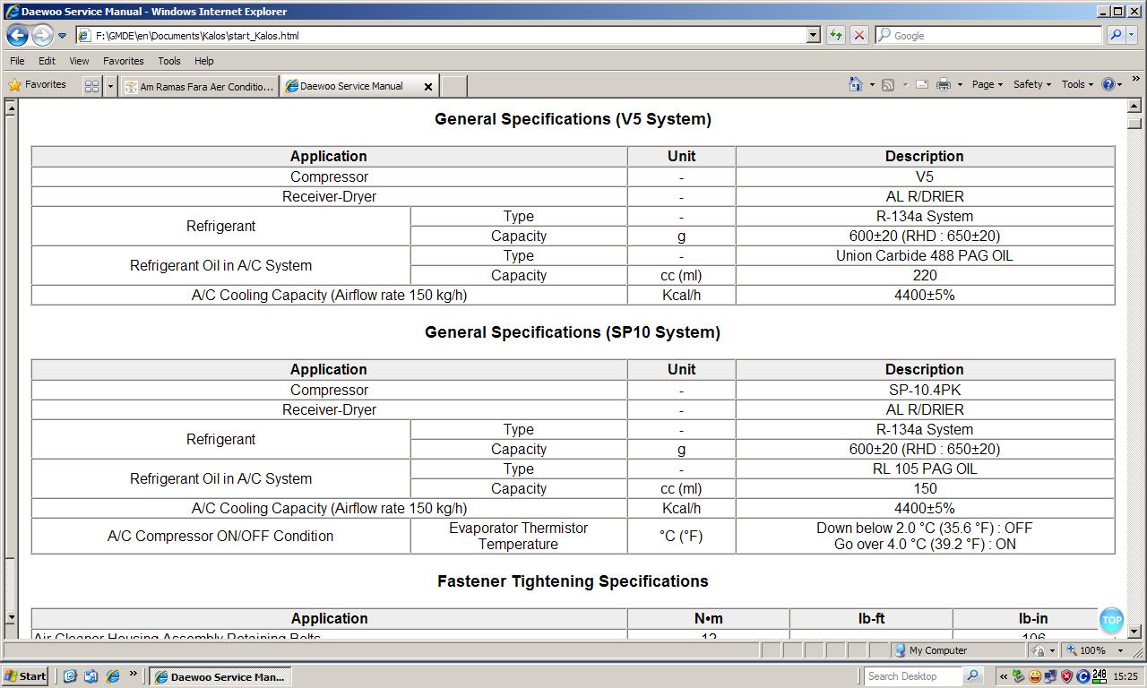The image size is (1147, 688).
Task: Click the search magnifier icon beside Google box
Action: 1116,36
